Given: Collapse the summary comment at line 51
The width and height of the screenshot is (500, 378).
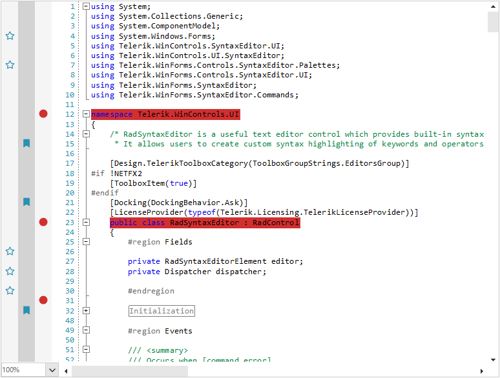Looking at the screenshot, I should pyautogui.click(x=86, y=350).
